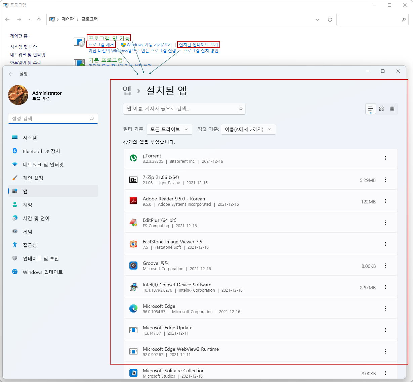Click the Intel Chipset Device Software icon
The image size is (413, 382).
(133, 287)
